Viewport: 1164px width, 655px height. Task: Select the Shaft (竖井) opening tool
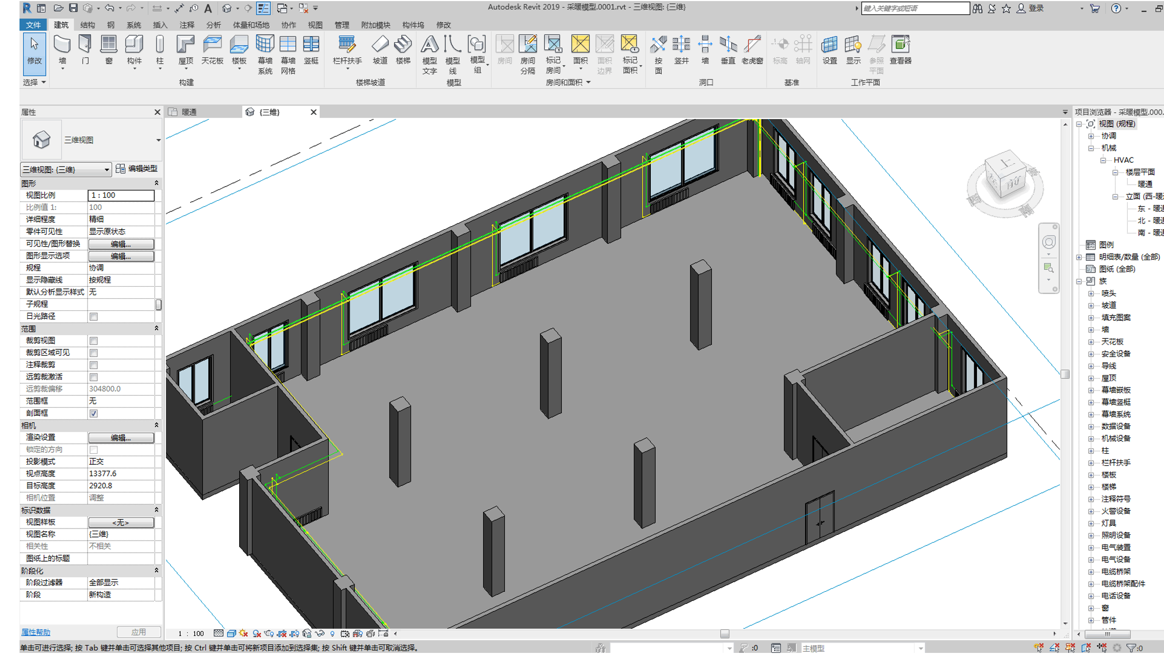click(x=681, y=51)
